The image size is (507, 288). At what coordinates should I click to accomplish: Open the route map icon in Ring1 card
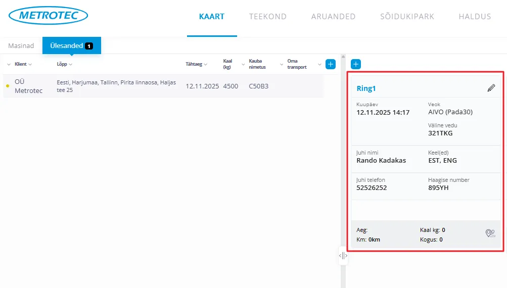(490, 233)
